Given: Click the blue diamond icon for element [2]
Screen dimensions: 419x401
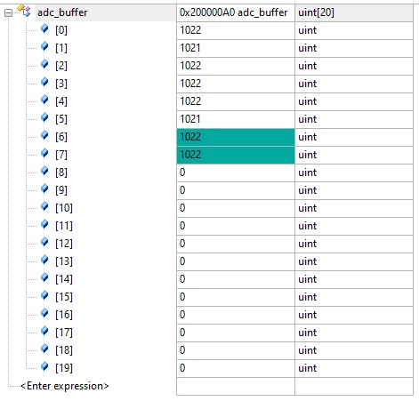Looking at the screenshot, I should [44, 64].
